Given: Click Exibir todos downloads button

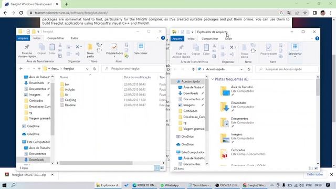Looking at the screenshot, I should [x=315, y=174].
